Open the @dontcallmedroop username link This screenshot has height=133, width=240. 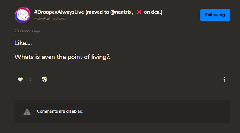coord(50,19)
